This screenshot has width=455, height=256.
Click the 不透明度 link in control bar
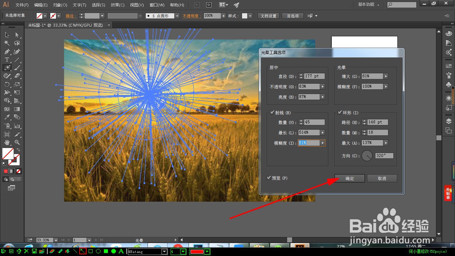(192, 16)
